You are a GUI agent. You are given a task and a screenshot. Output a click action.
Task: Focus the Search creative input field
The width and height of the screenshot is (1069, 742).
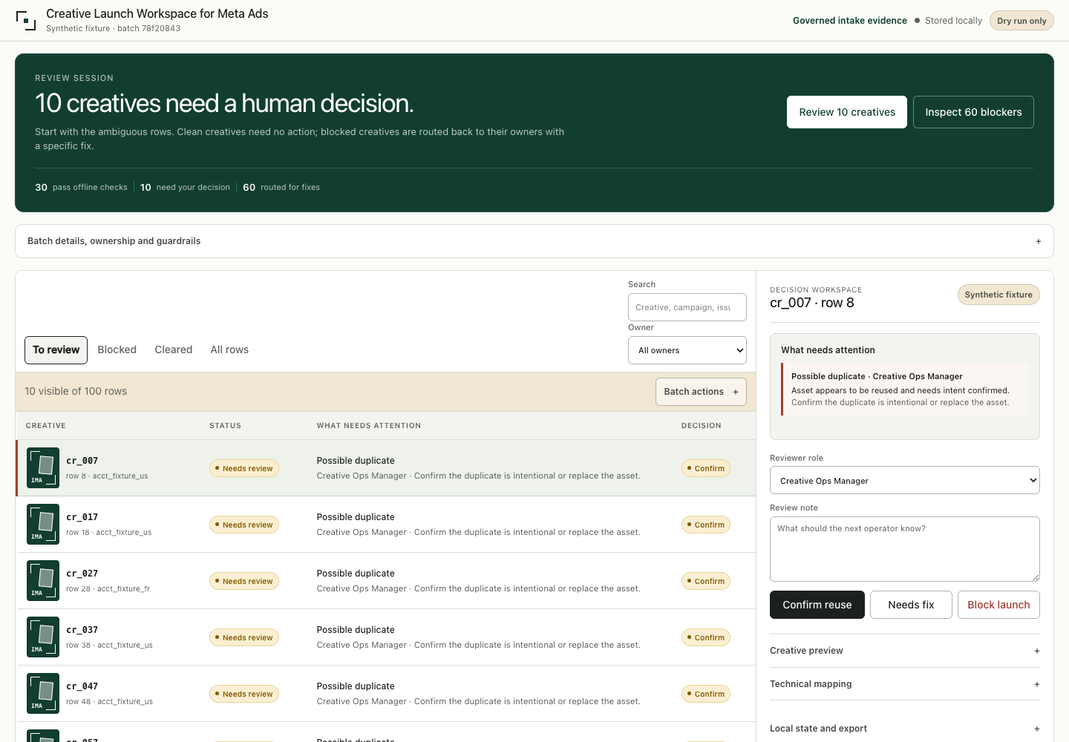(x=687, y=307)
